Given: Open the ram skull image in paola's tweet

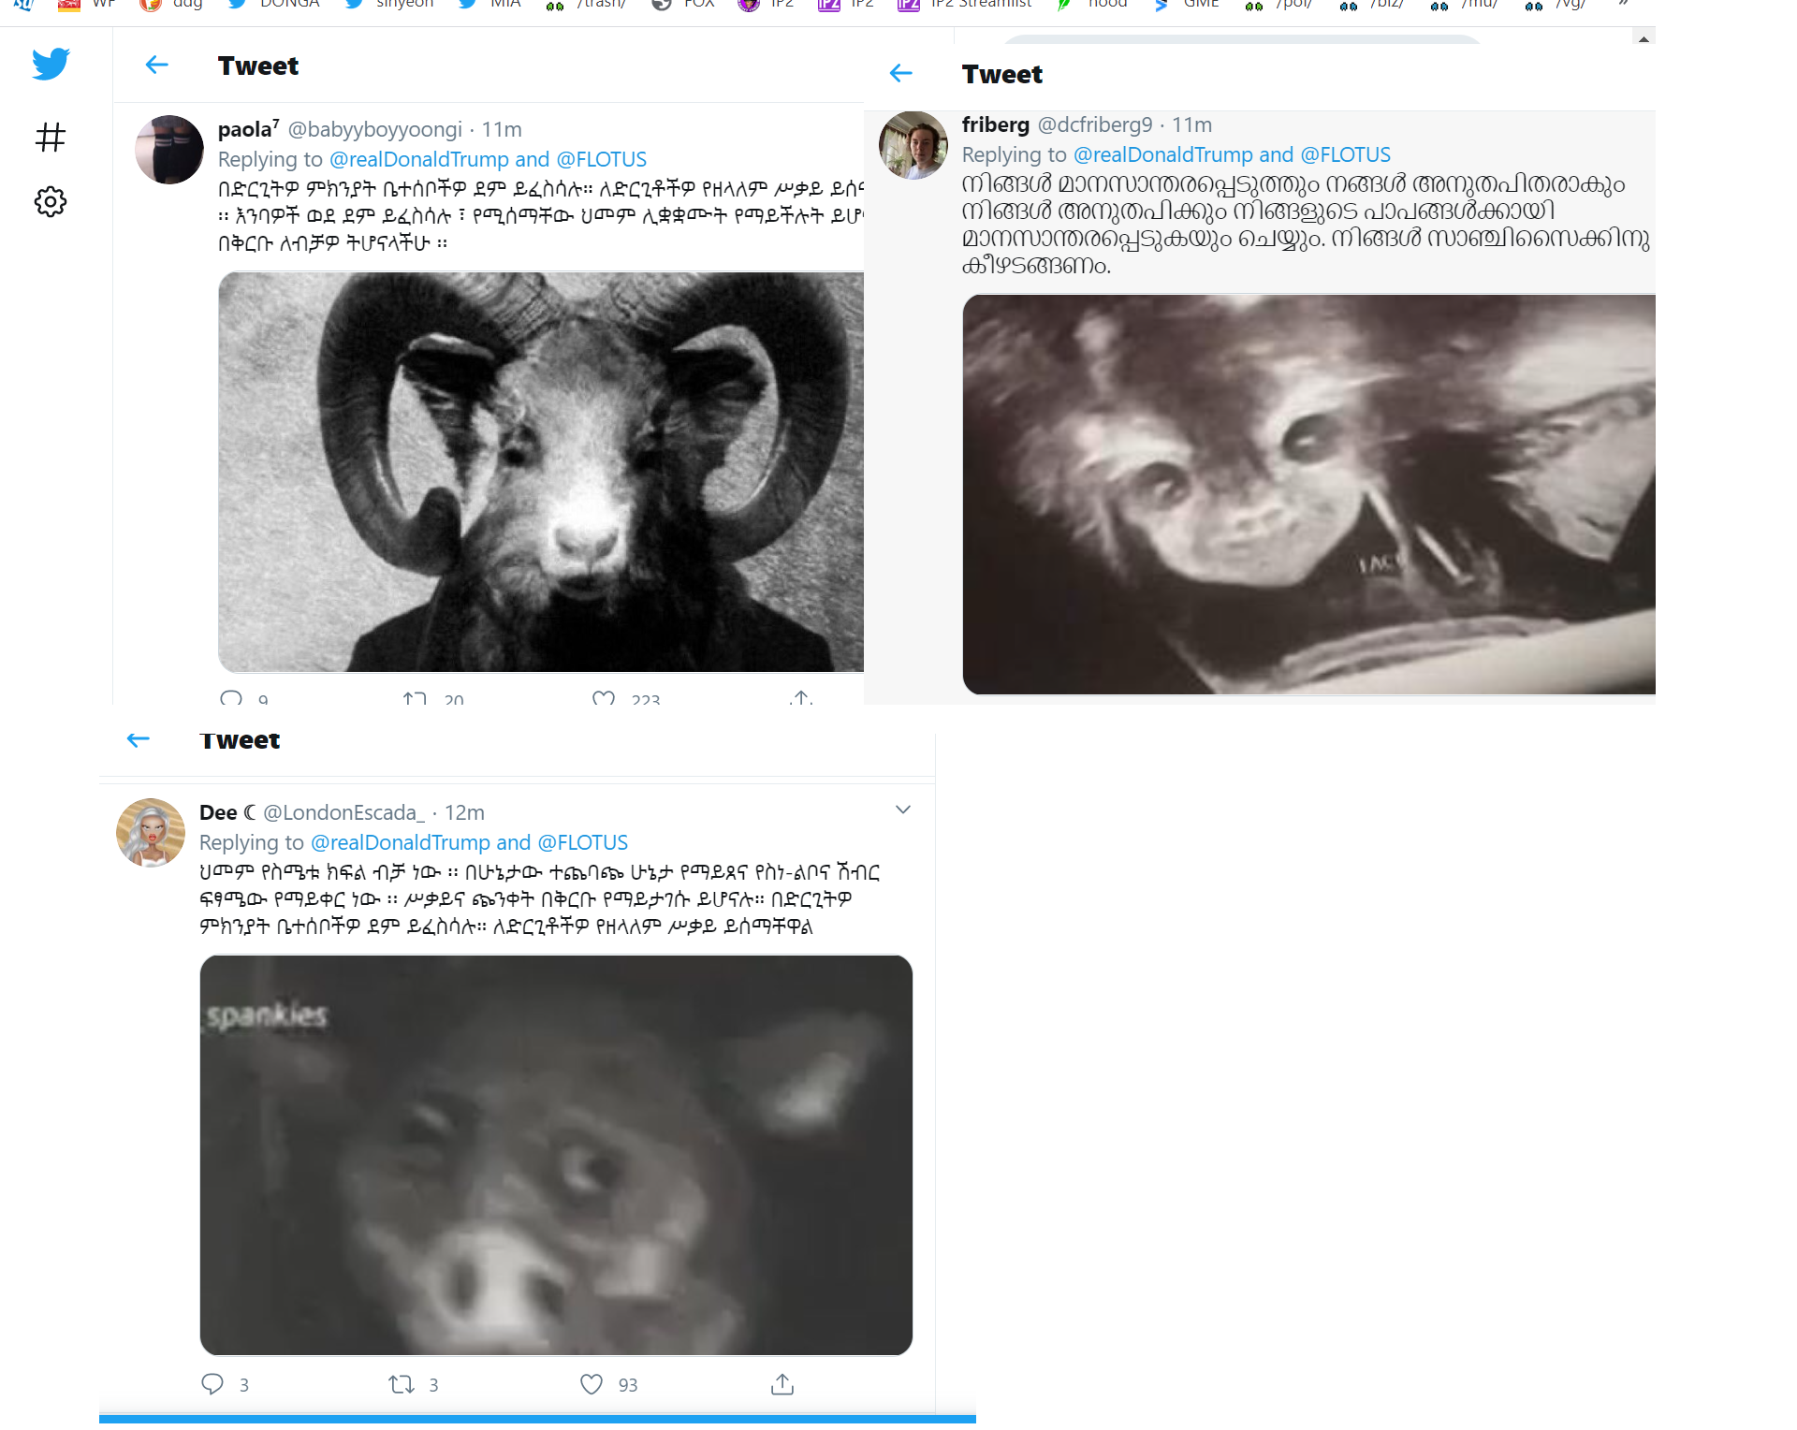Looking at the screenshot, I should click(x=541, y=472).
